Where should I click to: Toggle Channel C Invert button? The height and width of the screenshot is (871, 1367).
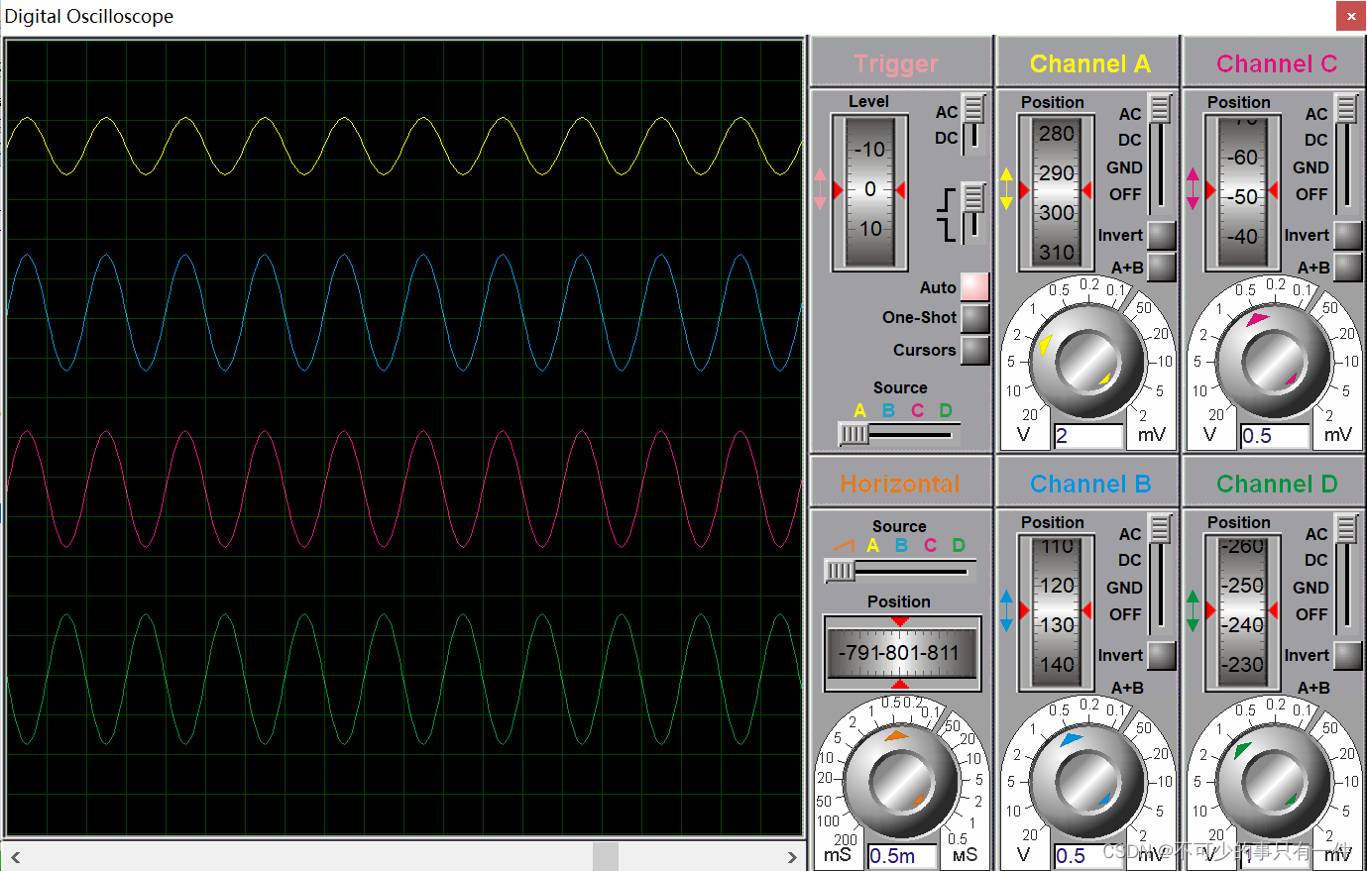[x=1347, y=235]
